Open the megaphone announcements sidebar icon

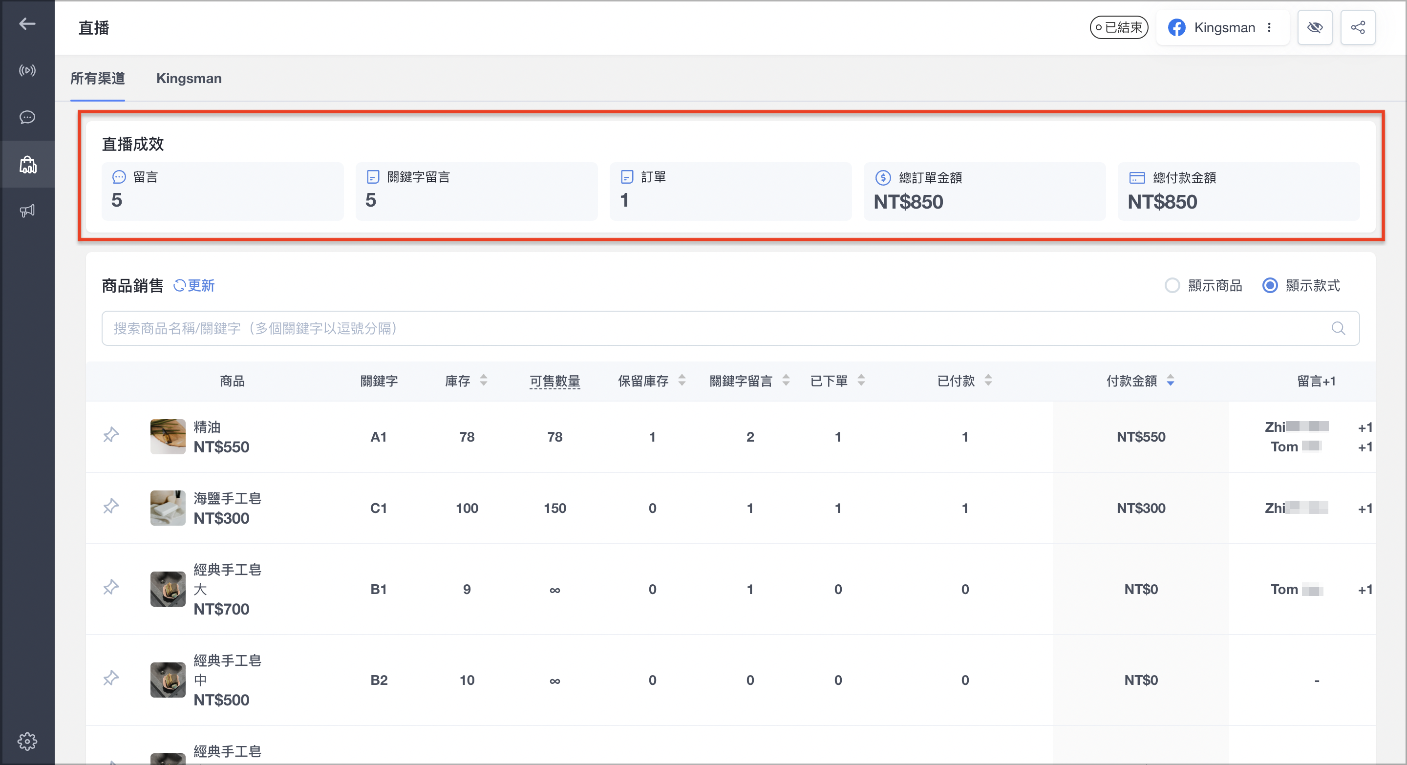27,211
